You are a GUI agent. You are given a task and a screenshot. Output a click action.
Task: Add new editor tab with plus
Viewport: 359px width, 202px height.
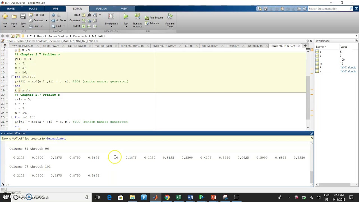click(x=305, y=46)
